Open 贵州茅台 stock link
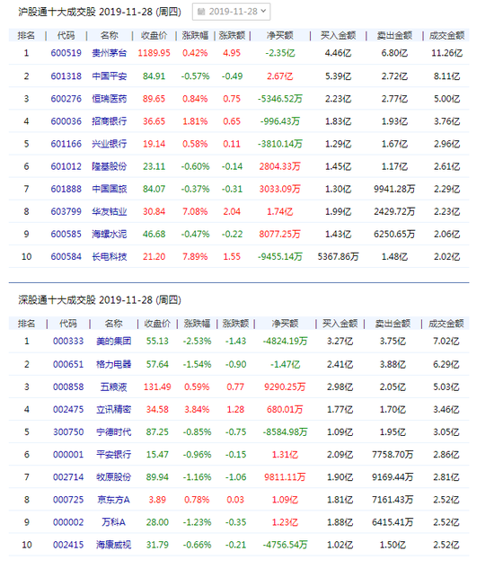The width and height of the screenshot is (494, 569). click(x=110, y=53)
